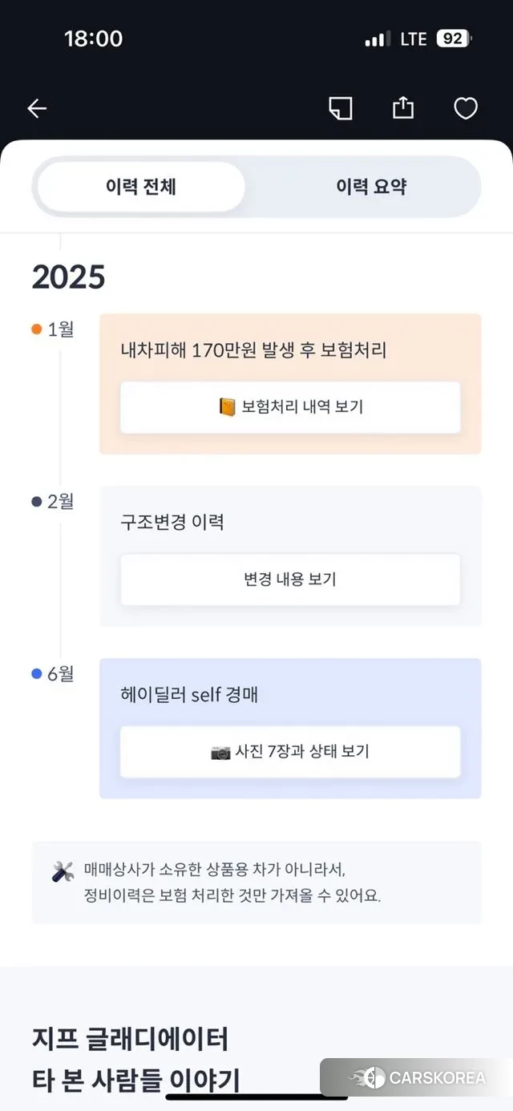Tap the book icon in insurance button
The image size is (513, 1111).
point(228,407)
